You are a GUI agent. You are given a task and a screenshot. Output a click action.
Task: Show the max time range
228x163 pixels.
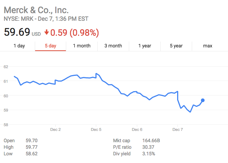(208, 46)
